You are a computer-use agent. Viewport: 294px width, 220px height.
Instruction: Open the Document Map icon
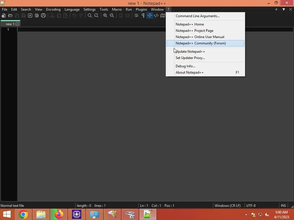coord(163,15)
